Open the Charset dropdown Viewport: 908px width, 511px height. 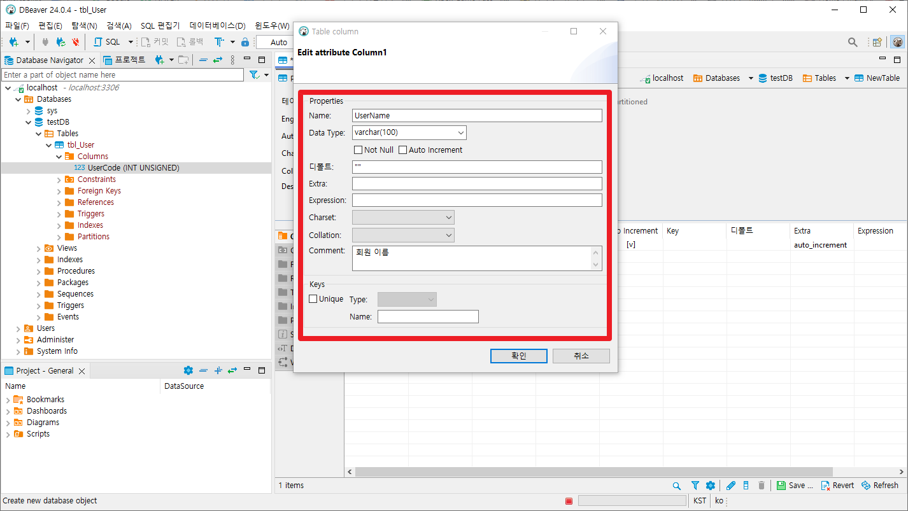pyautogui.click(x=403, y=218)
